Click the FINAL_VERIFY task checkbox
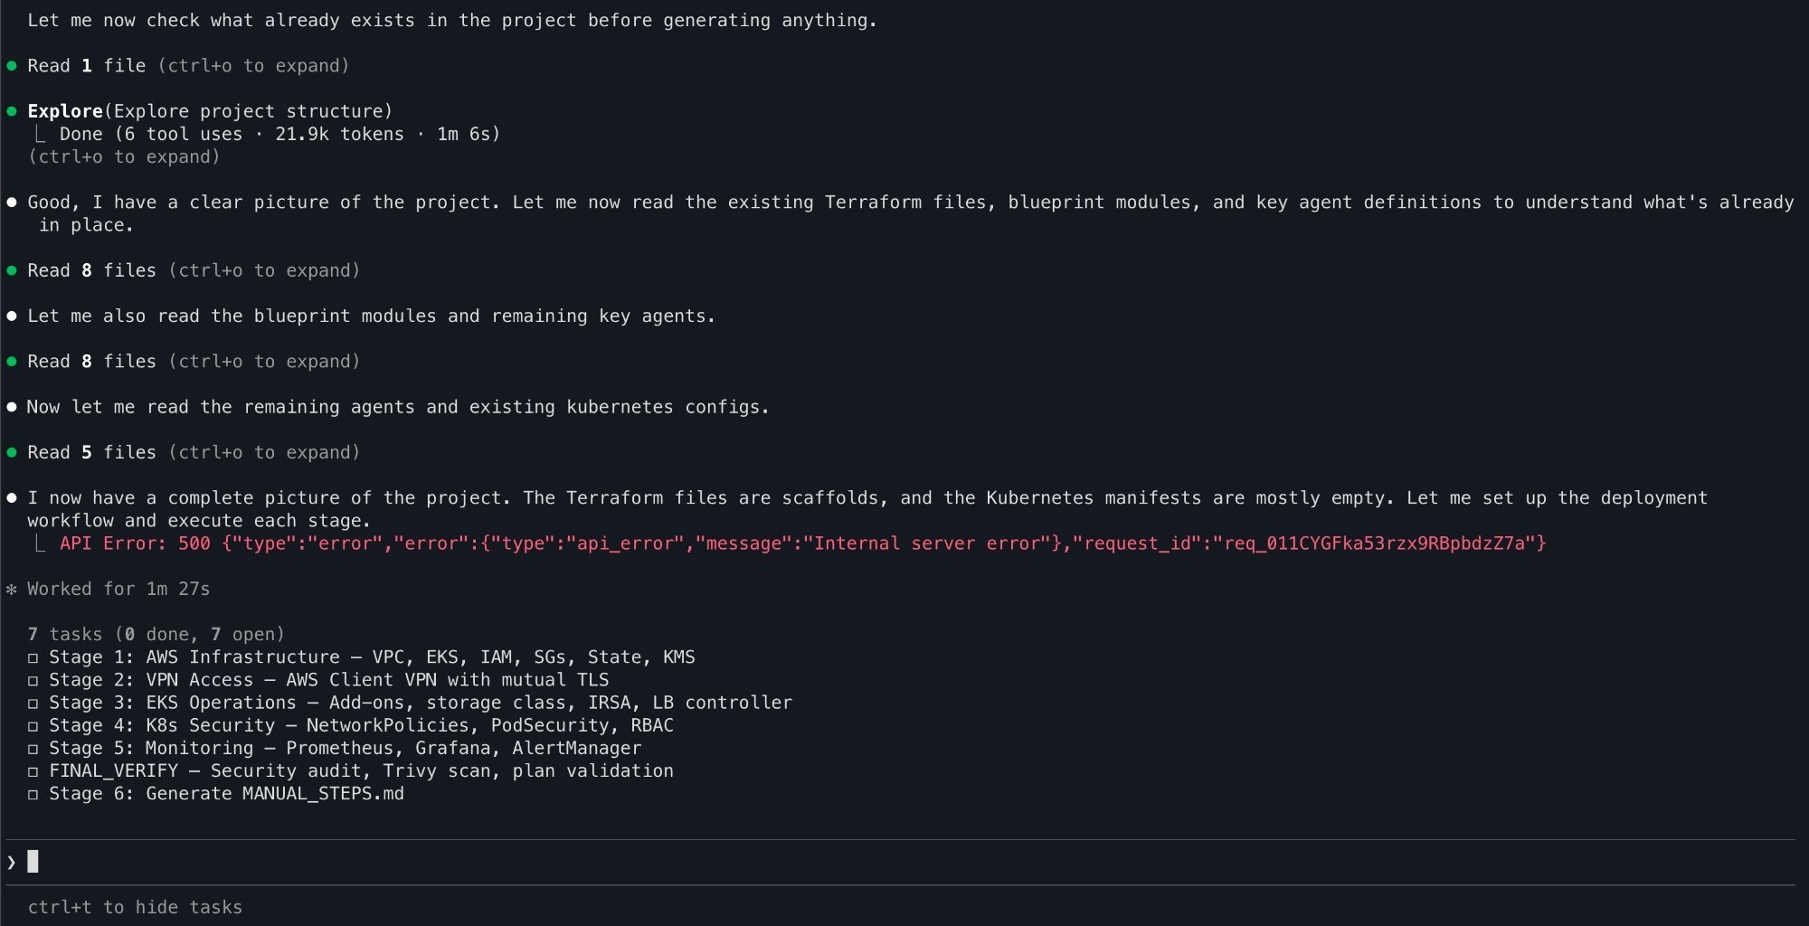This screenshot has height=926, width=1809. 33,771
